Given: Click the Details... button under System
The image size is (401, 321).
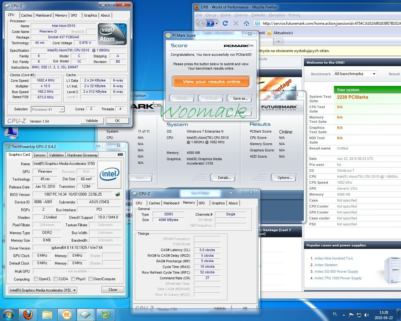Looking at the screenshot, I should click(225, 178).
